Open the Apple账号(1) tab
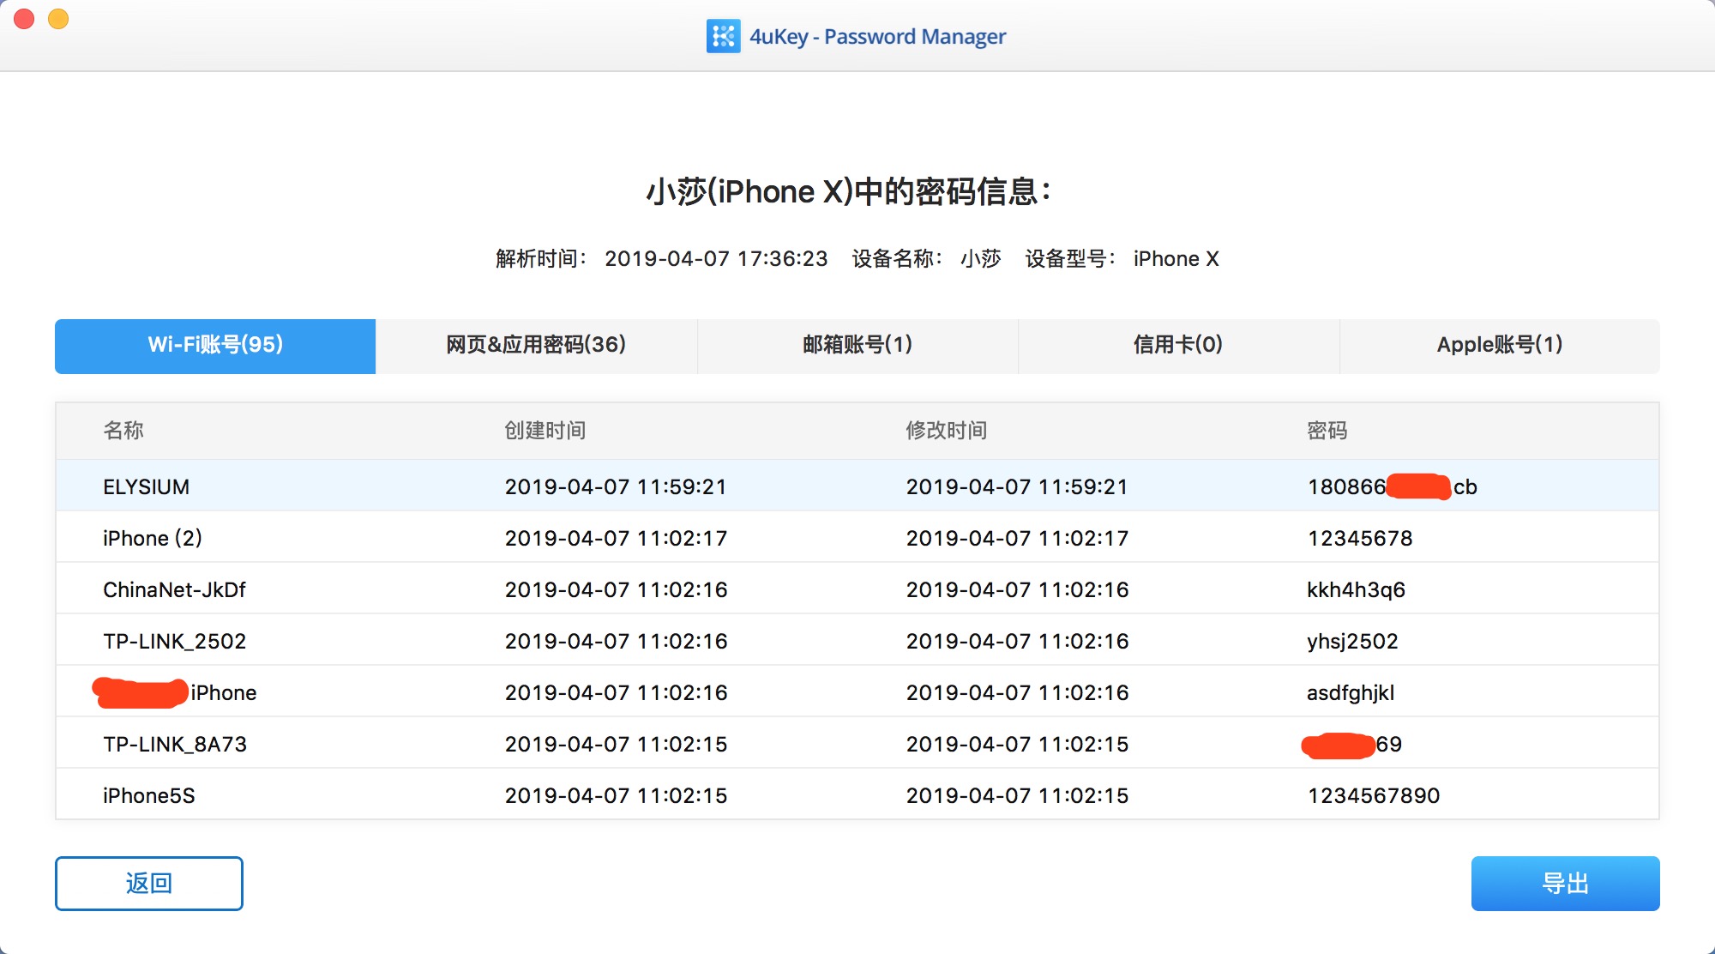This screenshot has width=1715, height=954. click(1500, 345)
